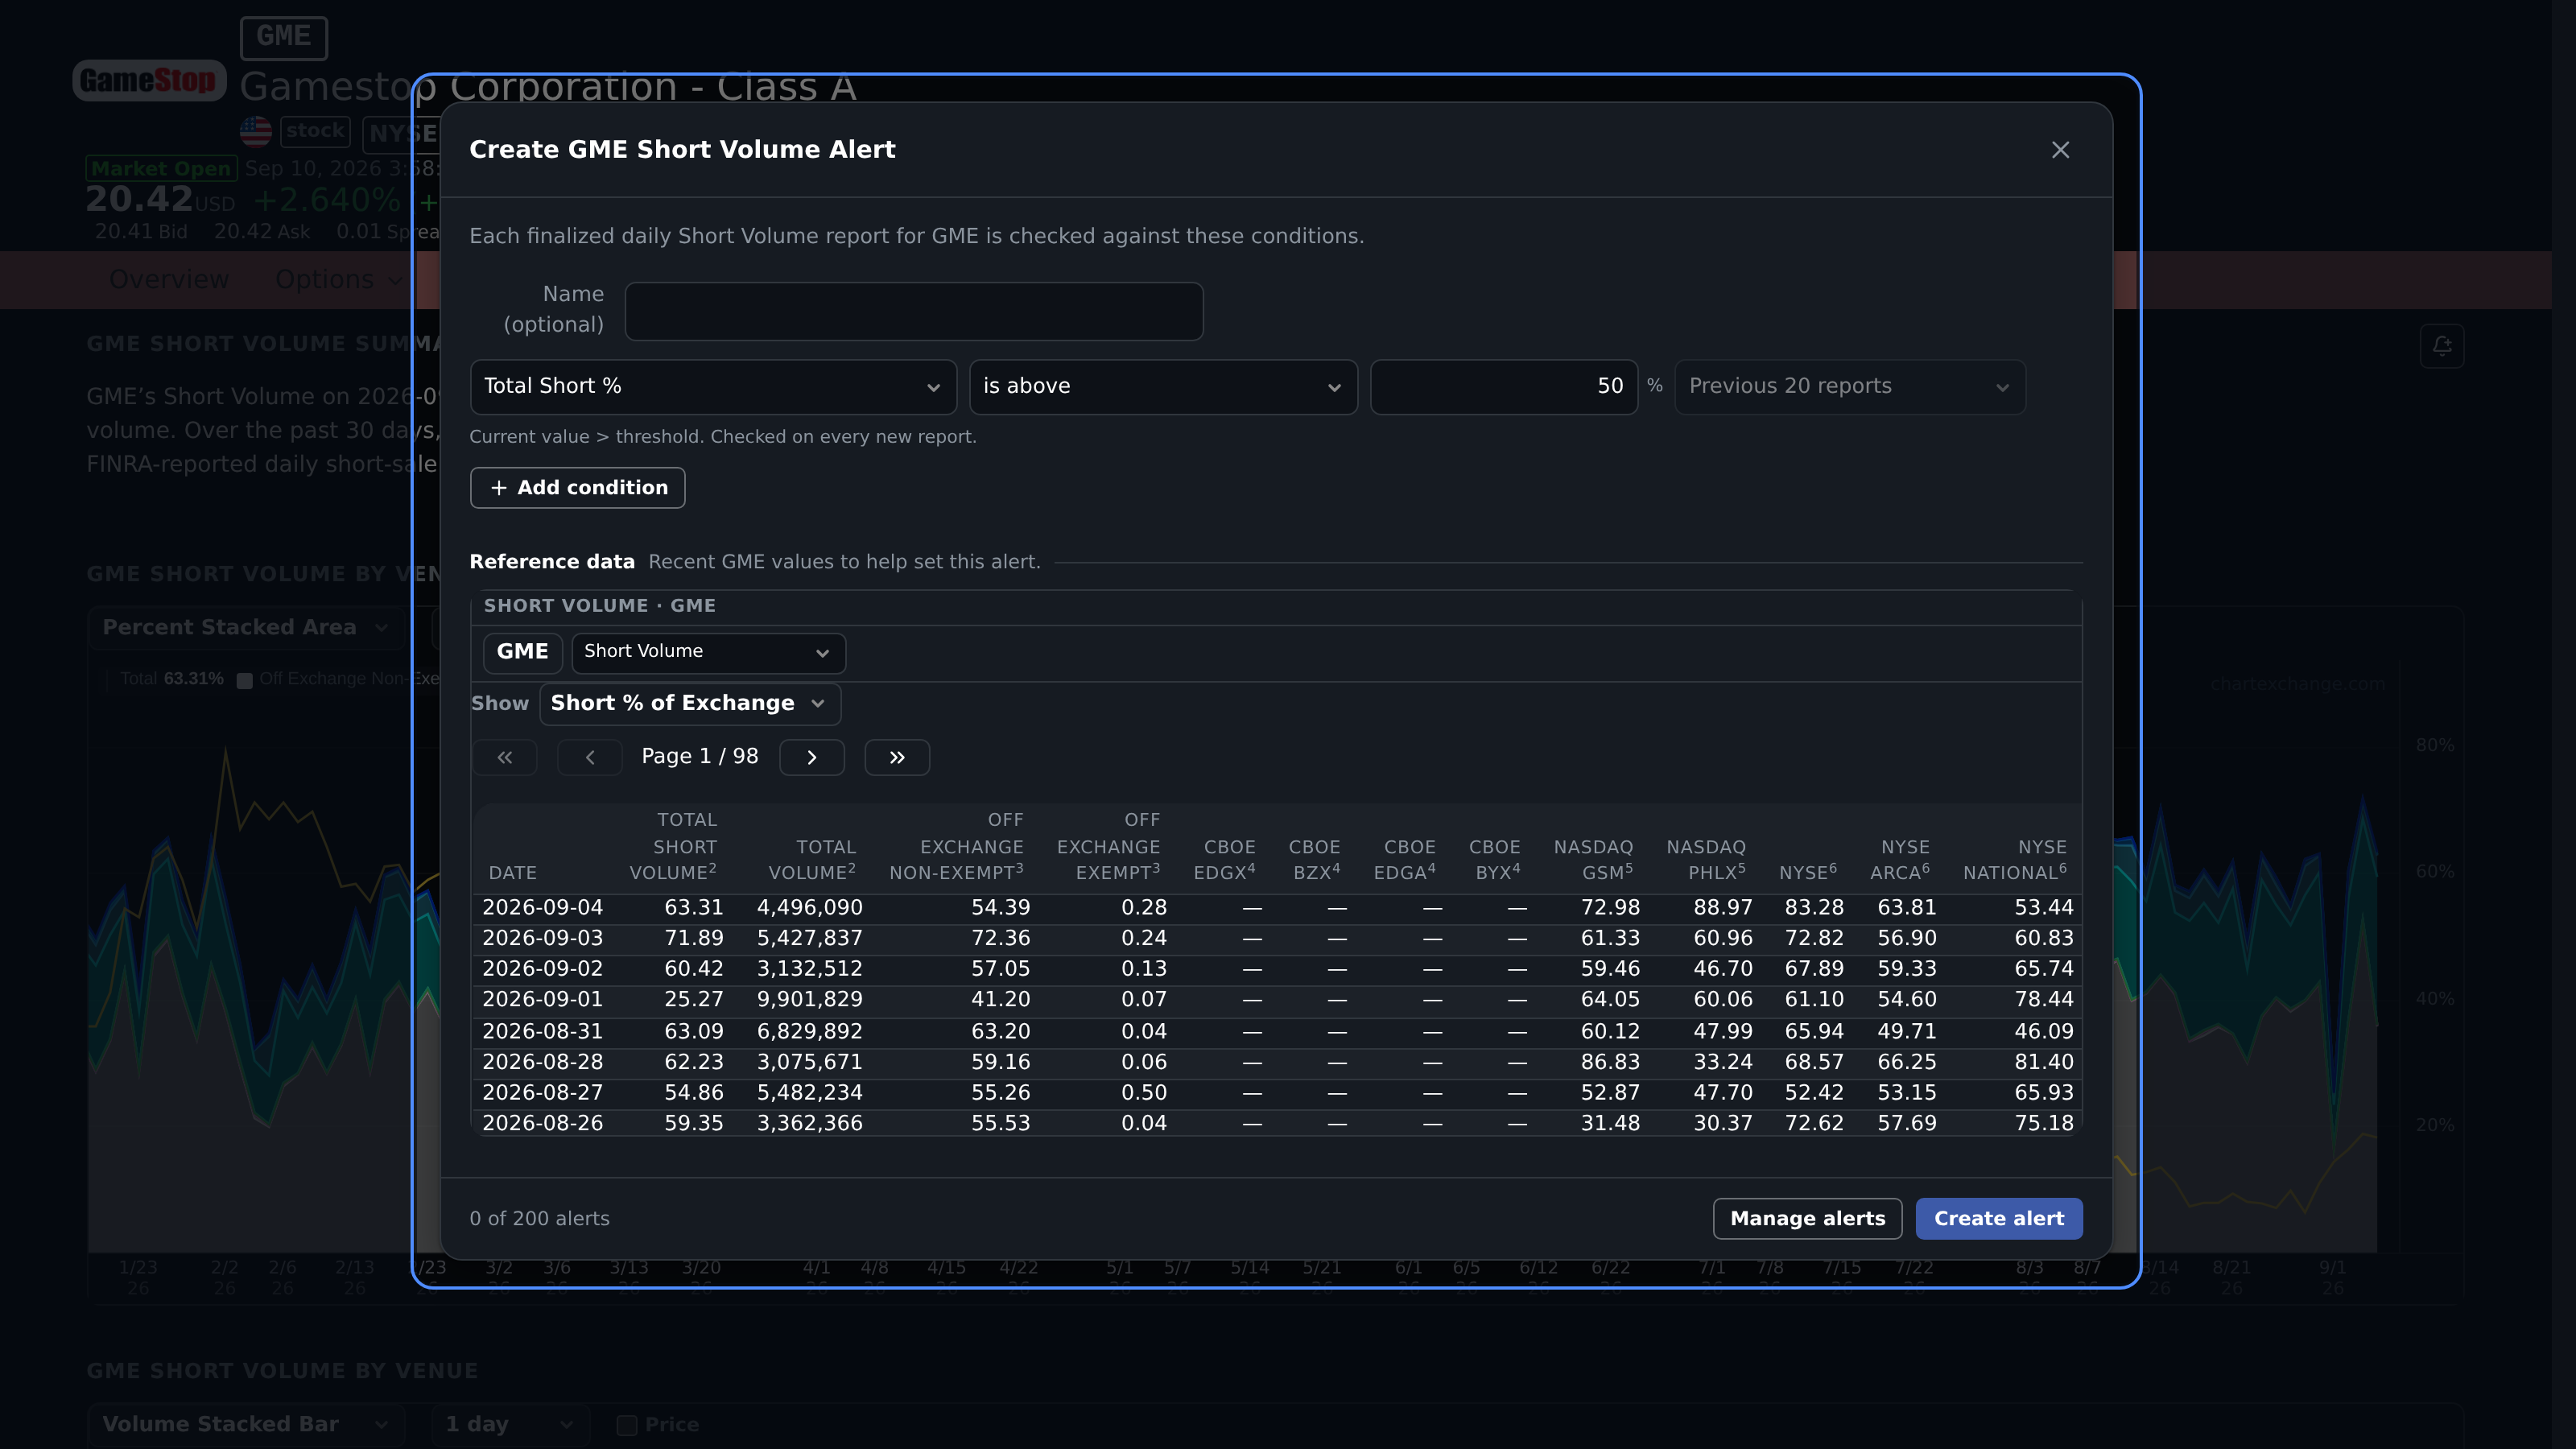Click the Create alert button
Screen dimensions: 2576x1449
(x=1999, y=1219)
